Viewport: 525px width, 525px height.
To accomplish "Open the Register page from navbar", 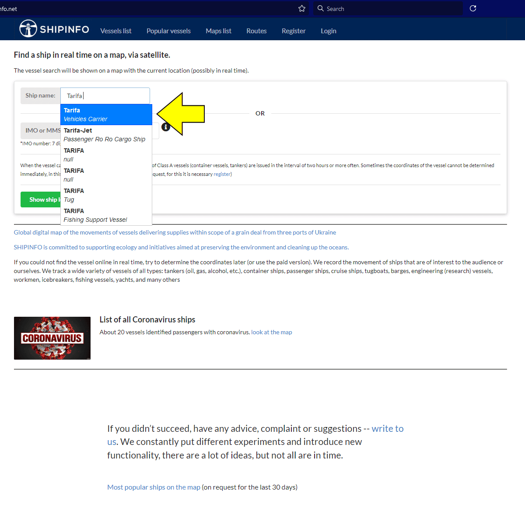I will [294, 31].
